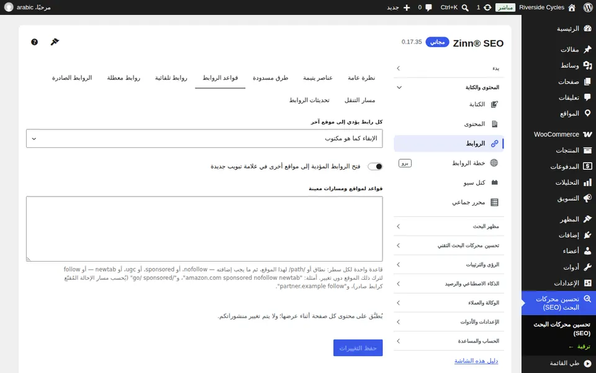Click the updates refresh icon in admin bar
Screen dimensions: 596x373
(x=487, y=7)
